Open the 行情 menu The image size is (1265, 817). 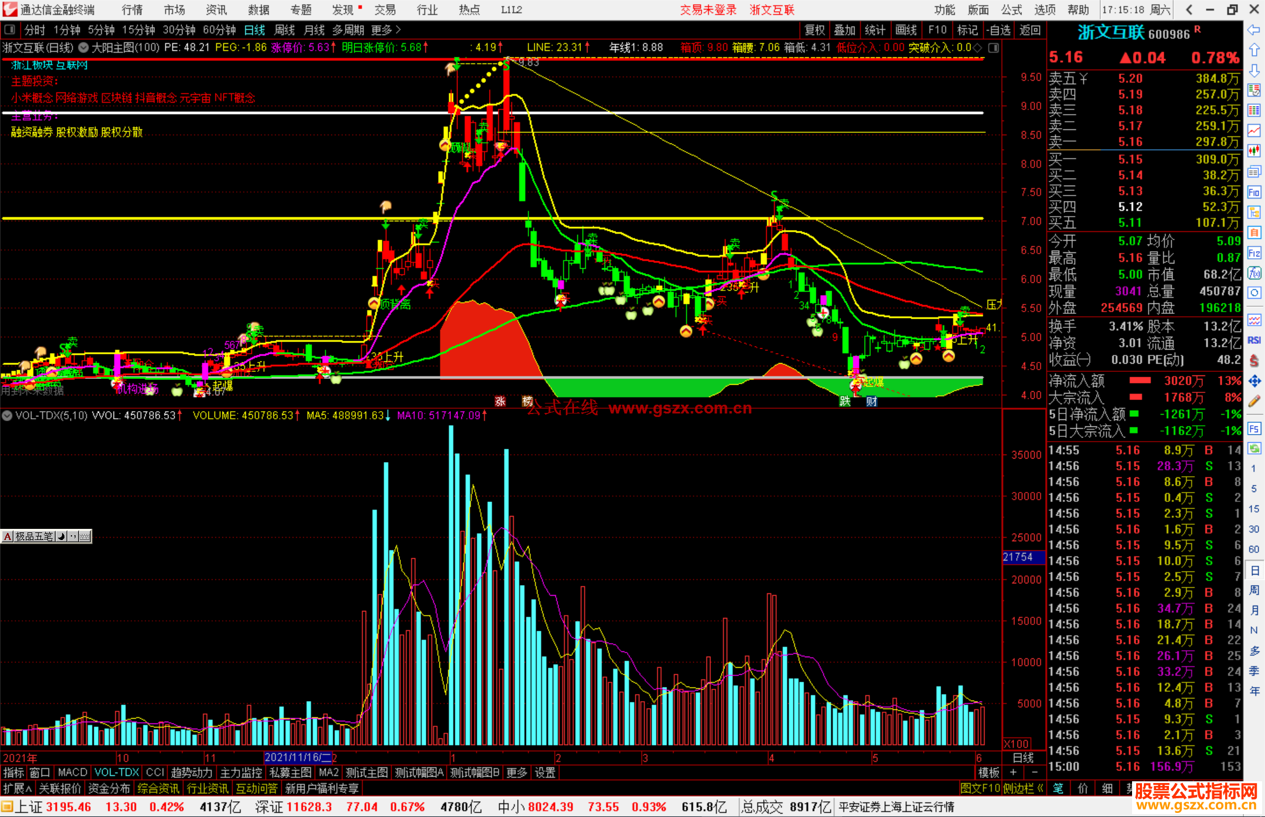coord(132,9)
